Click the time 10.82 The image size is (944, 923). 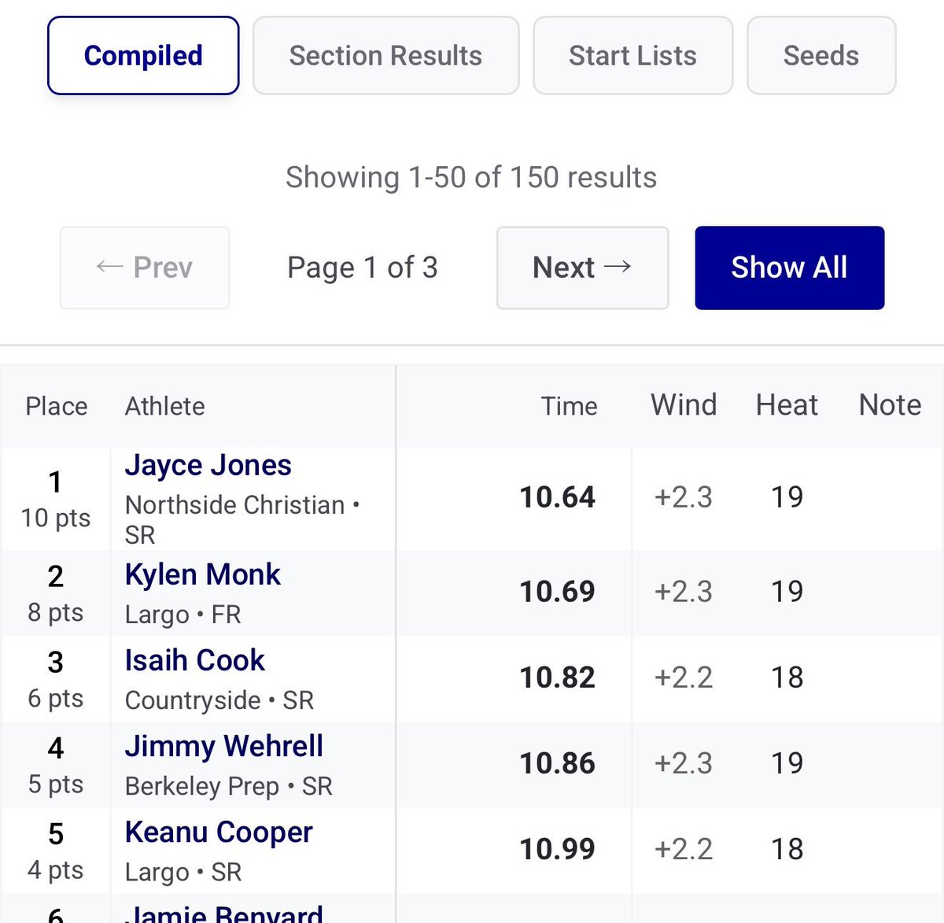tap(558, 677)
